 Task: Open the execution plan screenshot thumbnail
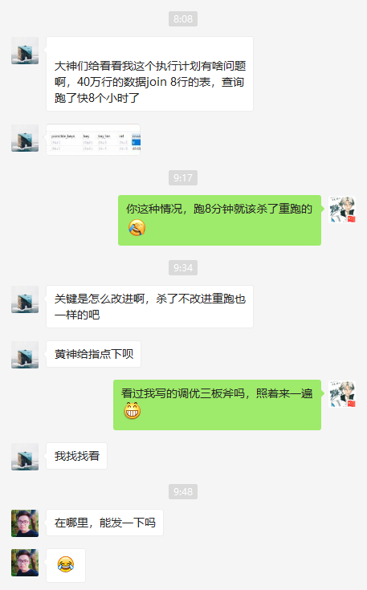pyautogui.click(x=93, y=140)
